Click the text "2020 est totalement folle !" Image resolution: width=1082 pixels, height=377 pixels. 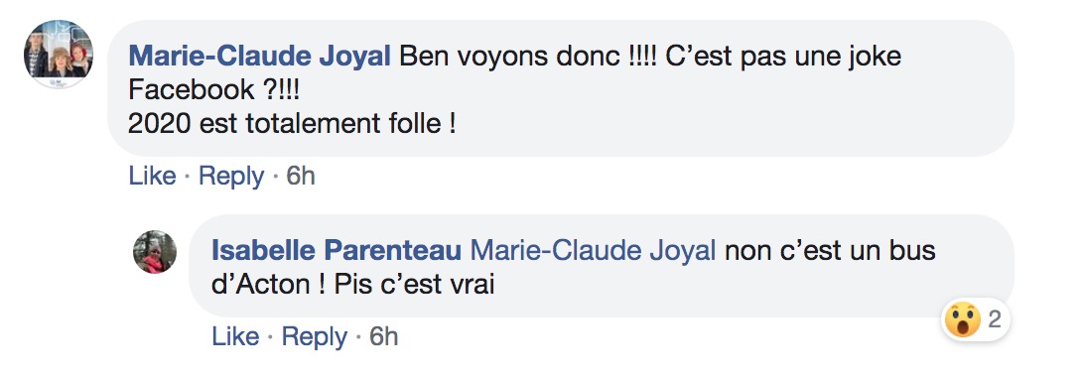[292, 124]
